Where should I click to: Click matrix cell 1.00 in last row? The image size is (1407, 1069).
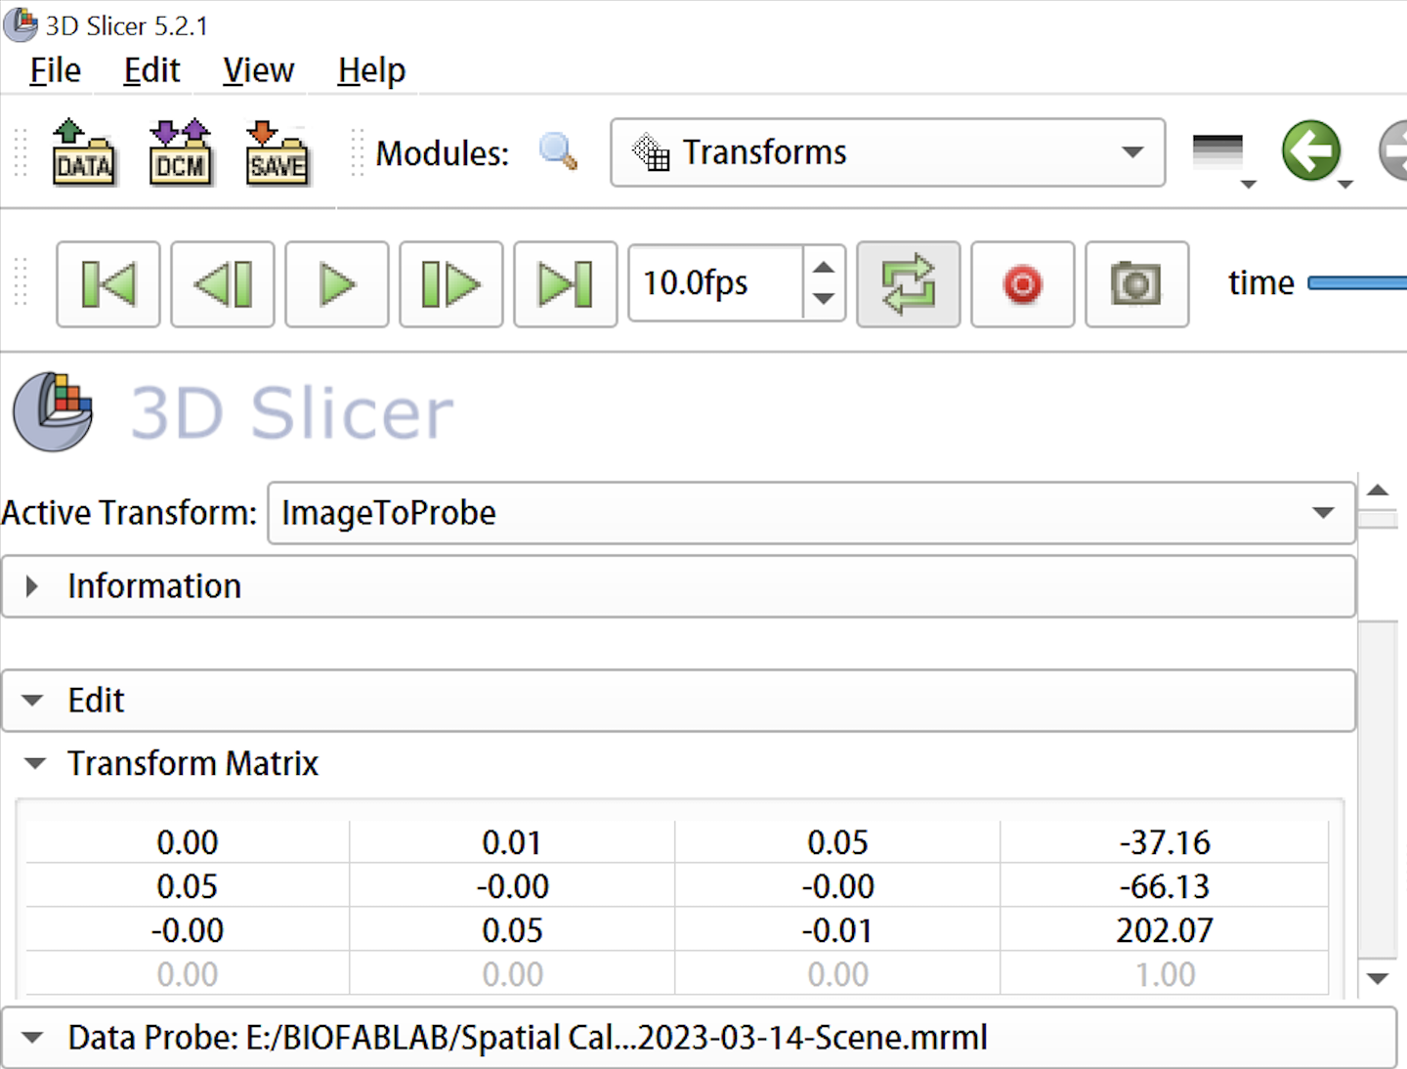coord(1165,974)
